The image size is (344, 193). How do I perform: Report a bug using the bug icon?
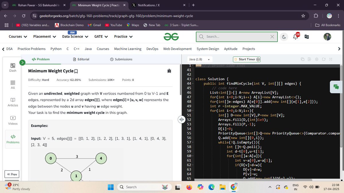(x=169, y=71)
